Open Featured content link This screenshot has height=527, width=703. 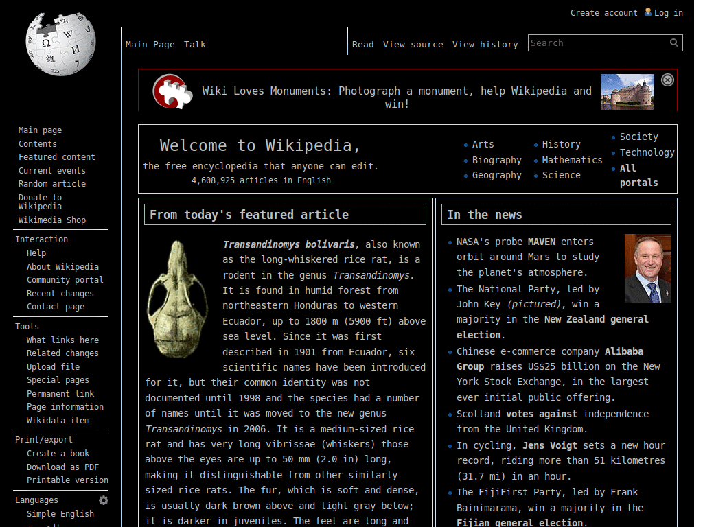coord(57,157)
